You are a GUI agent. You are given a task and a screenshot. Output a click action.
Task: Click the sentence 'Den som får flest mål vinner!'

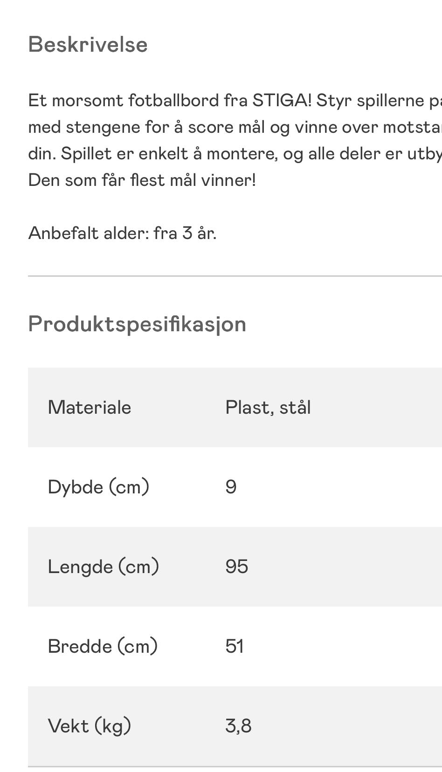coord(142,180)
